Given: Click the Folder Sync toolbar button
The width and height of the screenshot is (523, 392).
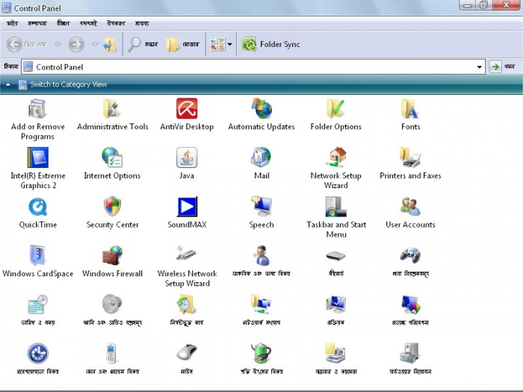Looking at the screenshot, I should (x=270, y=44).
